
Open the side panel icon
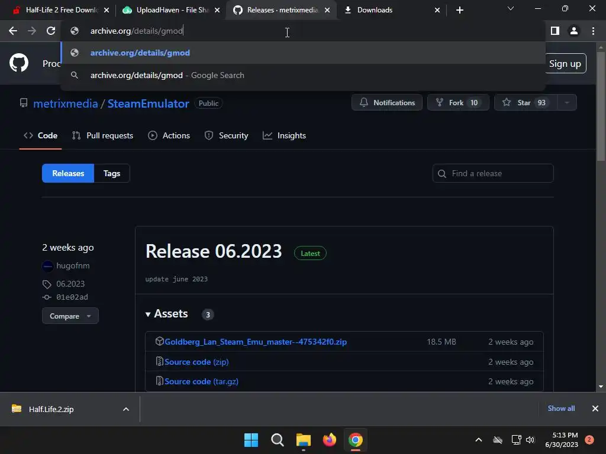point(555,31)
